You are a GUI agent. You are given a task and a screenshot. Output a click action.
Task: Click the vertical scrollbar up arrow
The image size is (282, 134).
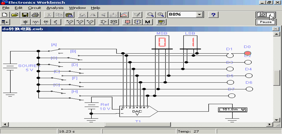point(276,34)
